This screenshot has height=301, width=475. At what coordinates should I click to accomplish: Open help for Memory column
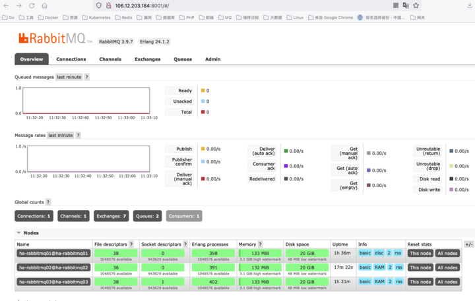260,244
